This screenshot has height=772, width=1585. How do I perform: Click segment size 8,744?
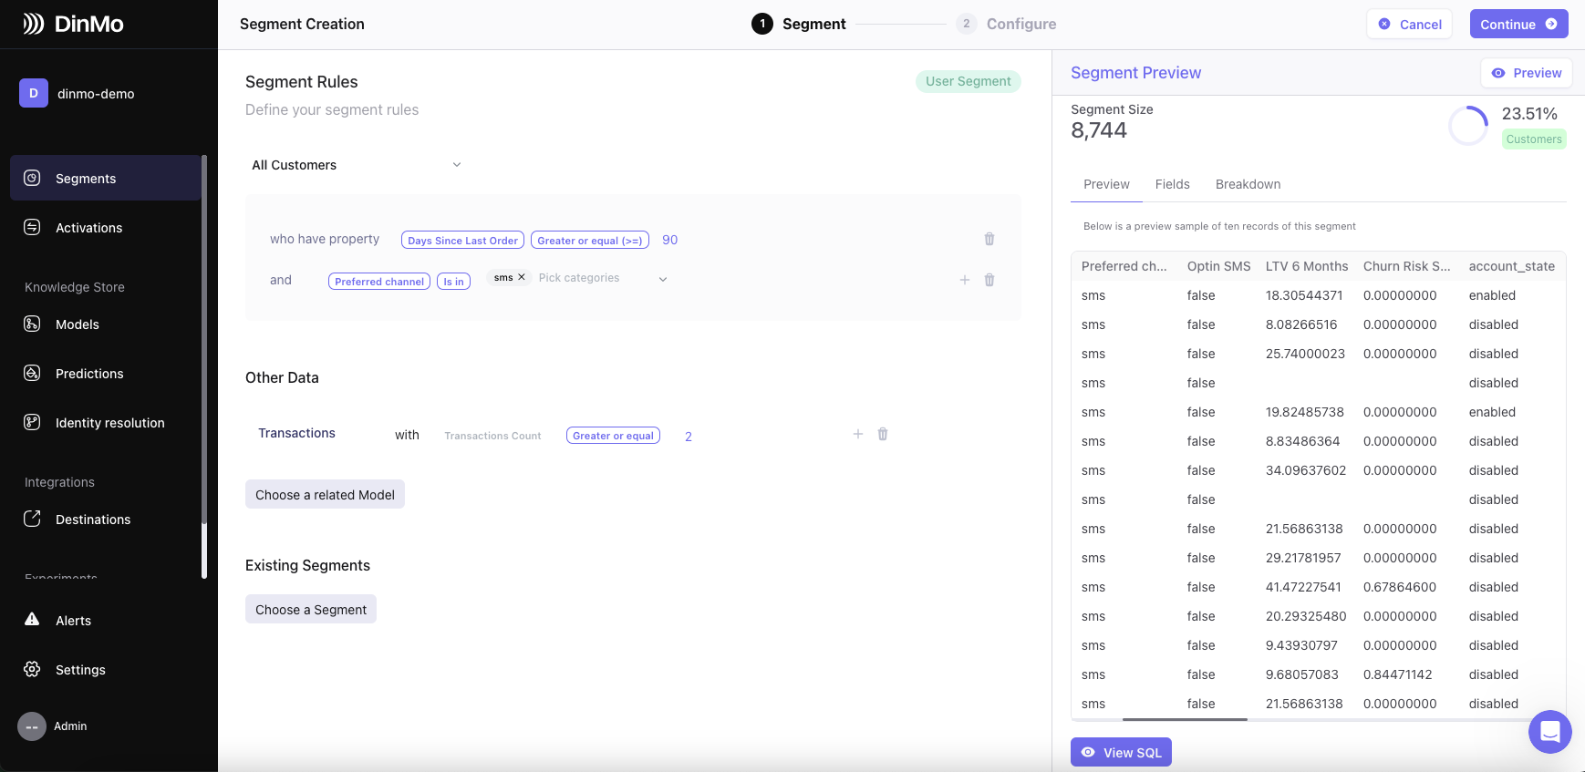pyautogui.click(x=1099, y=130)
